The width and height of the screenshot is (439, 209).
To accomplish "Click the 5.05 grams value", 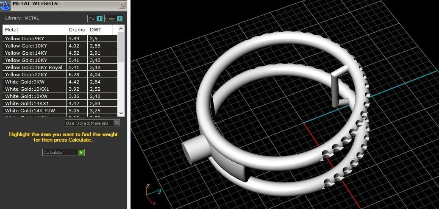I will [73, 111].
